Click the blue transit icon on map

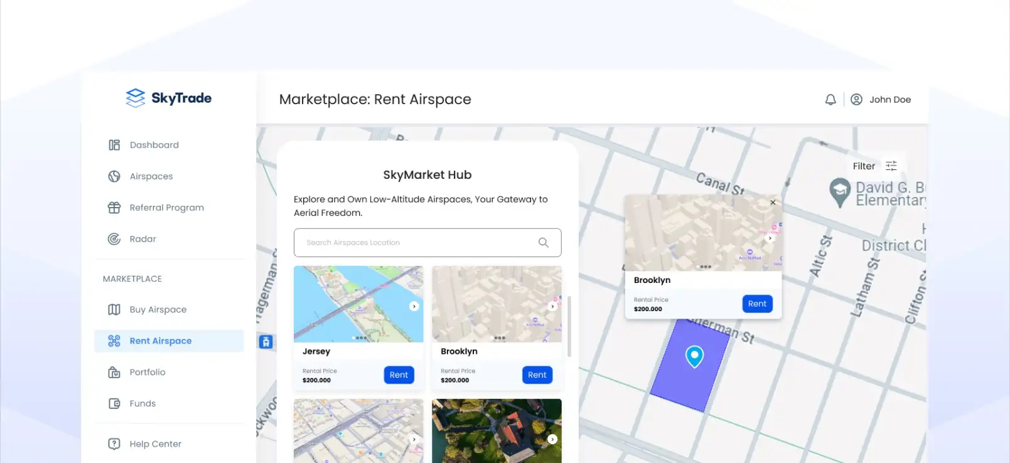pyautogui.click(x=266, y=342)
